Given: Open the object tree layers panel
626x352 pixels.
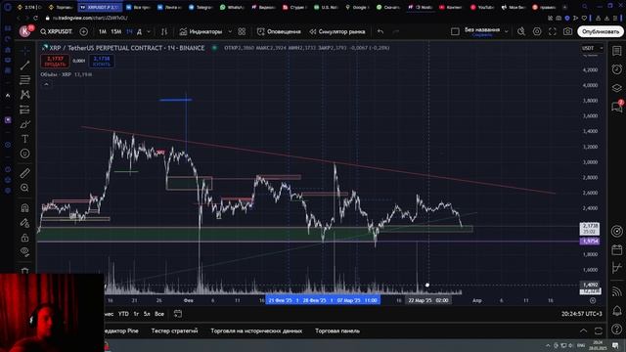Looking at the screenshot, I should point(617,88).
